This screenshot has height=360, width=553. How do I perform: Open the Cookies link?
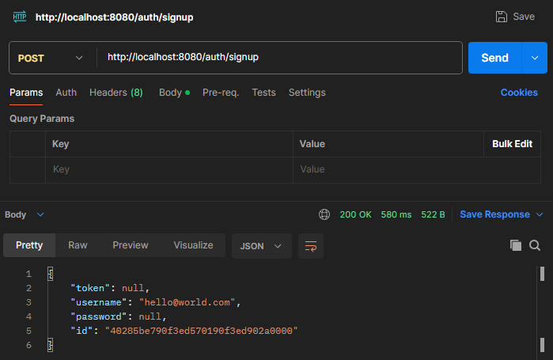click(519, 93)
